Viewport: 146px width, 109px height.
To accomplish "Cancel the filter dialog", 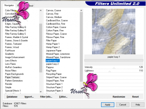I will [123, 105].
